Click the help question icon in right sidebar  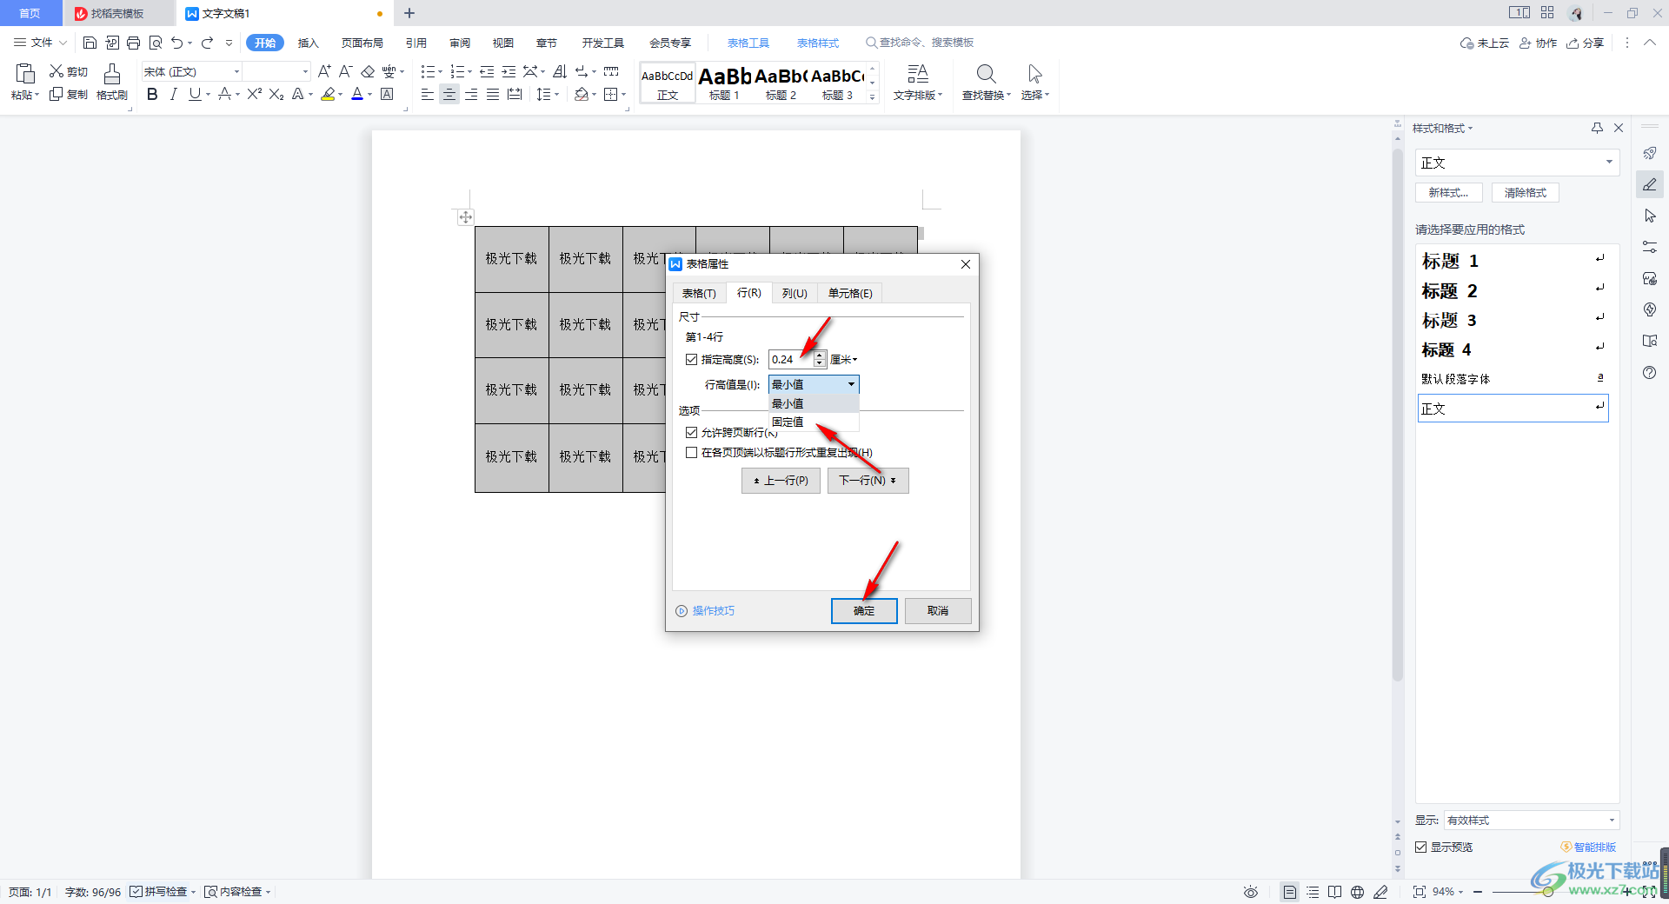1649,373
